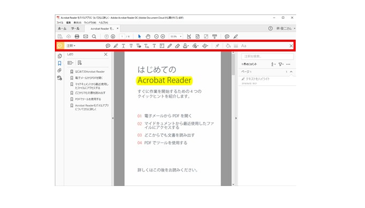Click the full screen mode icon
This screenshot has width=365, height=208.
coord(206,36)
